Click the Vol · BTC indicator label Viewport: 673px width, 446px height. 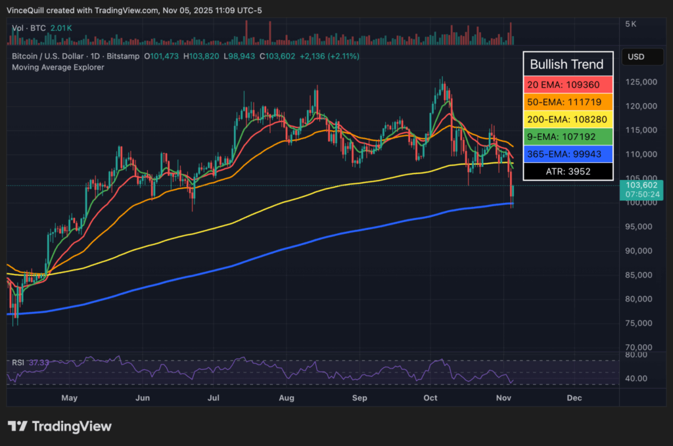pyautogui.click(x=29, y=29)
